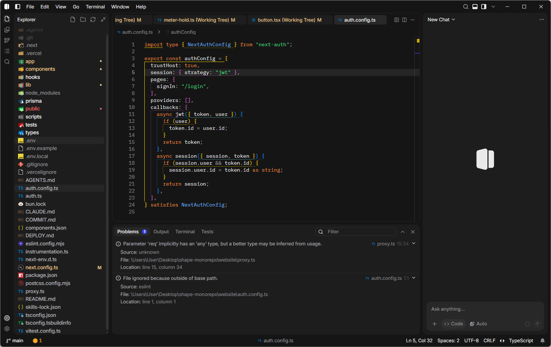Switch to the Output panel tab

pos(161,231)
